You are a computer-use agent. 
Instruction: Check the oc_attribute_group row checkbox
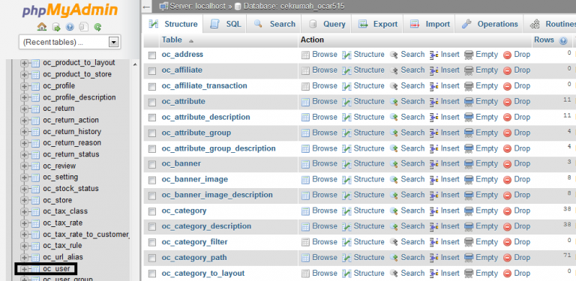point(152,133)
